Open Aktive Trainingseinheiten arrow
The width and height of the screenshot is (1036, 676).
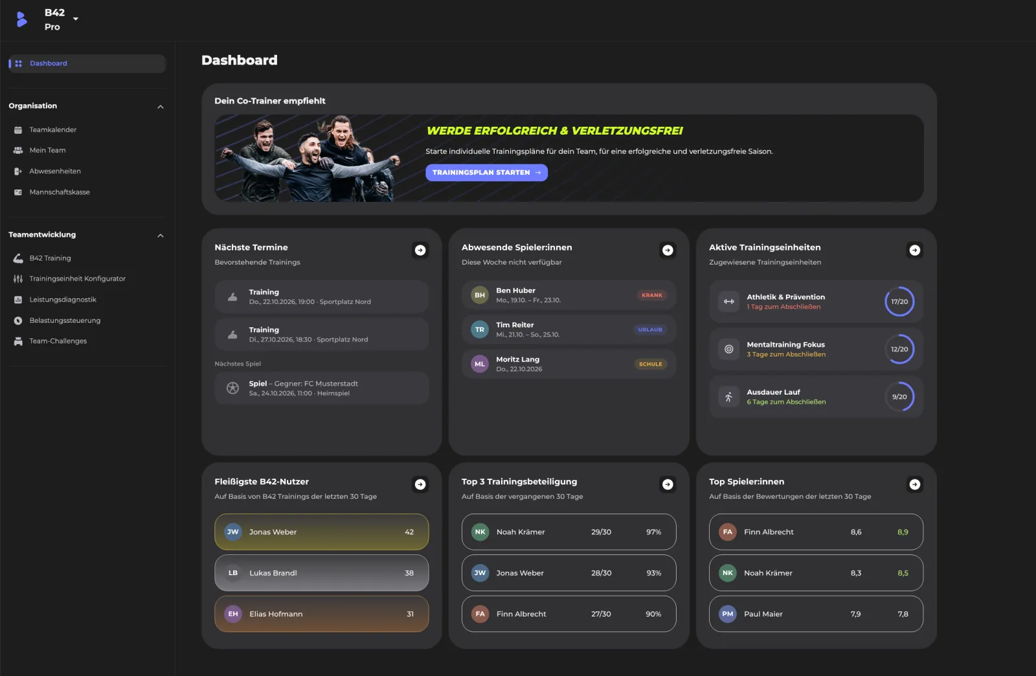point(915,250)
